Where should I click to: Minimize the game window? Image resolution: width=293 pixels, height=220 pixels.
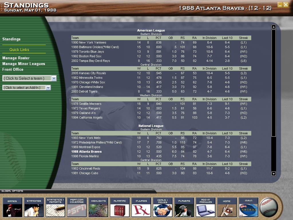click(280, 5)
